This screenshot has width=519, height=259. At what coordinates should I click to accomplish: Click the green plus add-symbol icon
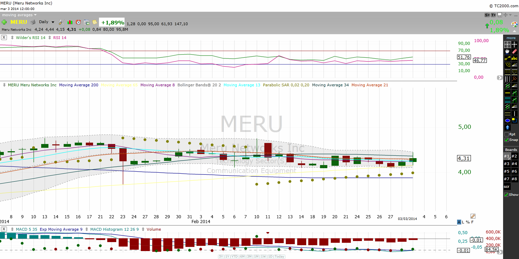(x=4, y=22)
